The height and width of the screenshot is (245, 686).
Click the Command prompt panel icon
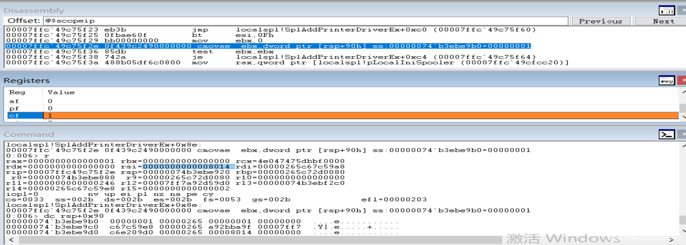[x=667, y=134]
